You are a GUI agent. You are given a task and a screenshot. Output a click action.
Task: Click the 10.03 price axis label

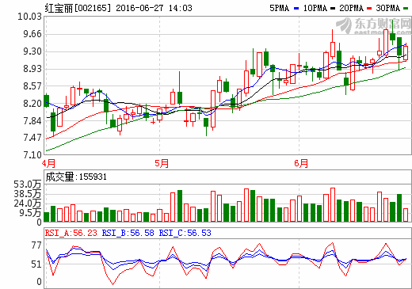(29, 17)
